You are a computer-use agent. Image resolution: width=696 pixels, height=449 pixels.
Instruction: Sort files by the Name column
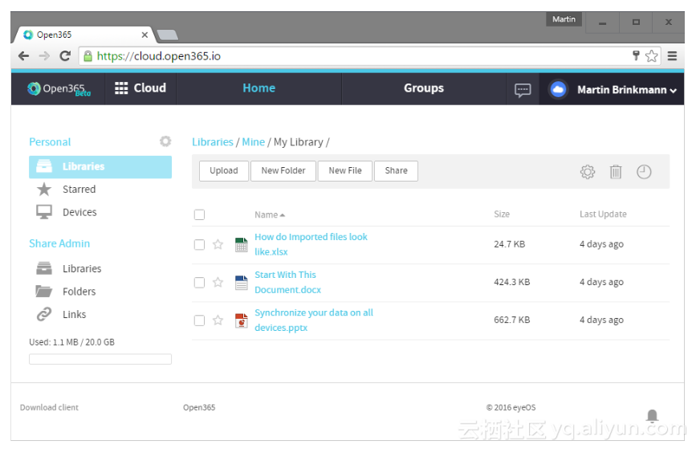(270, 215)
